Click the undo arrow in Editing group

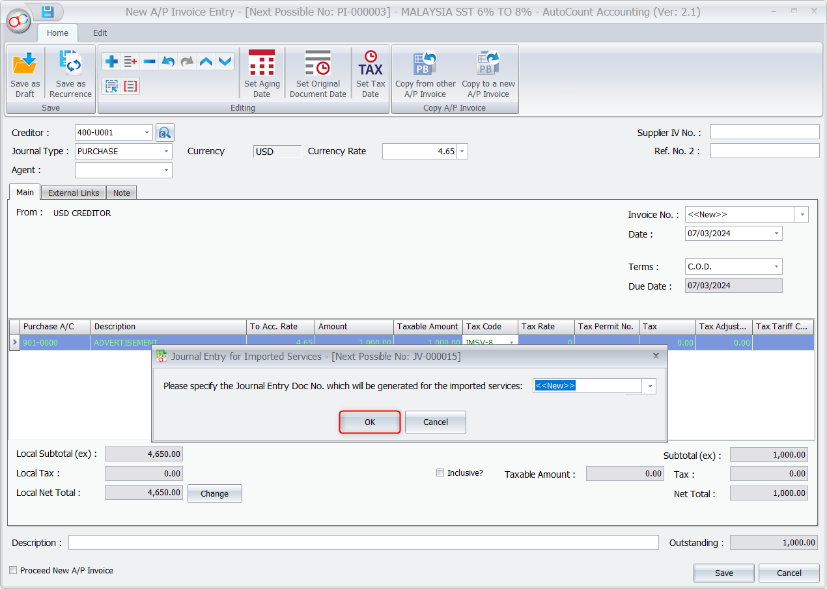(x=168, y=61)
